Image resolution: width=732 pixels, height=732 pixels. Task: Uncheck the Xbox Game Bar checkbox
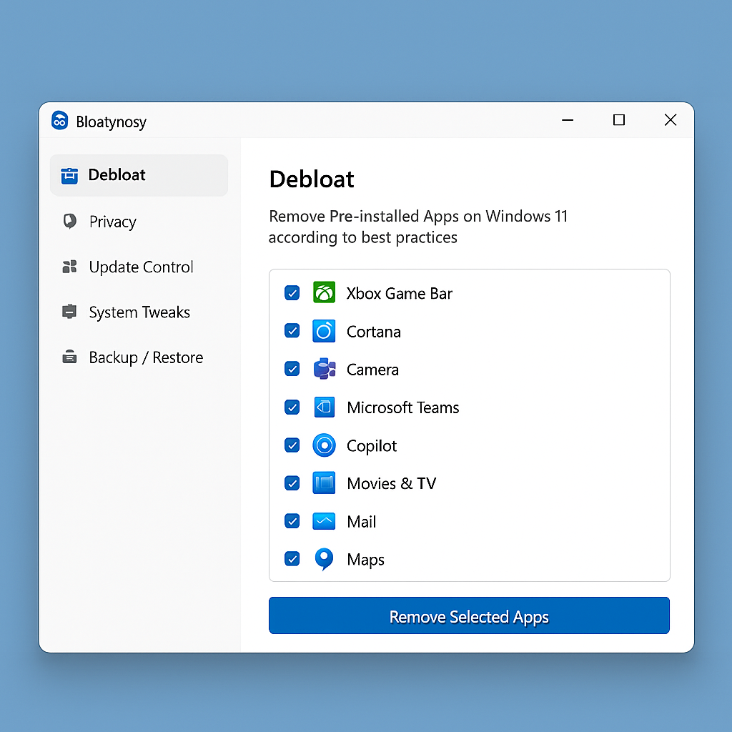pos(292,293)
